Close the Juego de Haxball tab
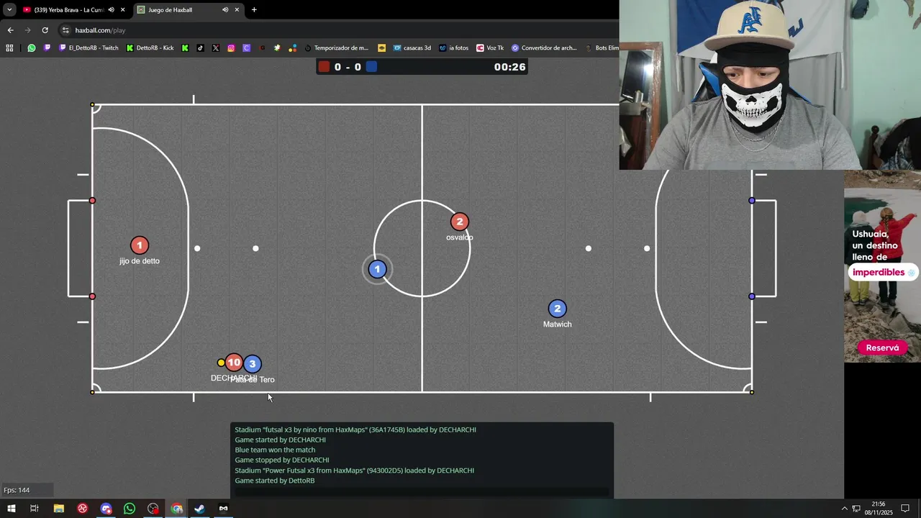 (237, 10)
